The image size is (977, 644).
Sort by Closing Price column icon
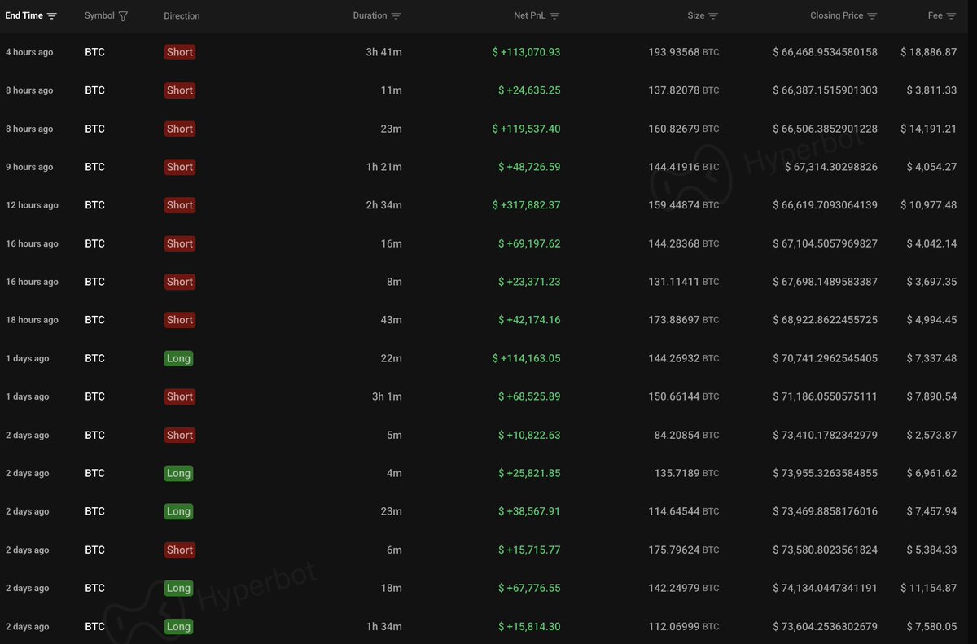click(872, 16)
